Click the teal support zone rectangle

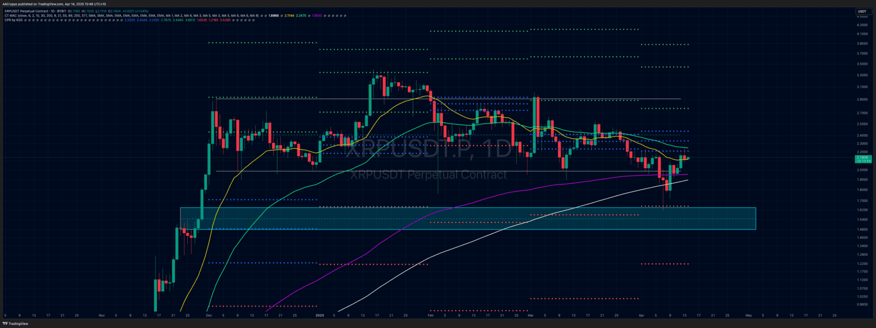pyautogui.click(x=468, y=218)
